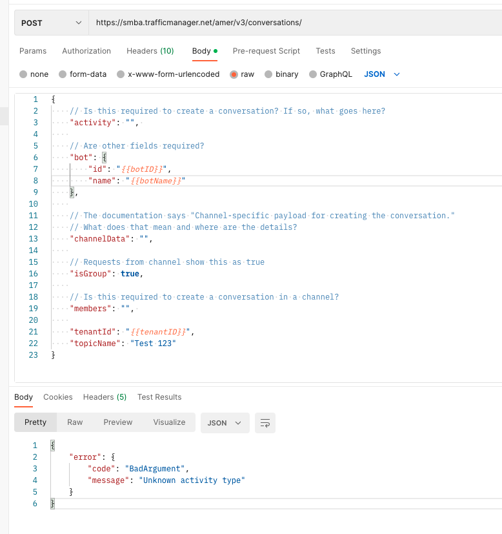Viewport: 502px width, 534px height.
Task: Collapse the bot object bracket on line 6
Action: 105,158
